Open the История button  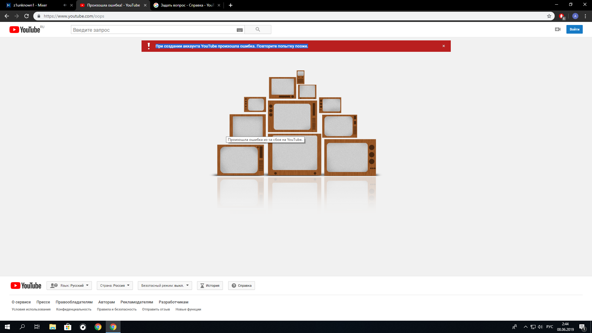click(210, 286)
